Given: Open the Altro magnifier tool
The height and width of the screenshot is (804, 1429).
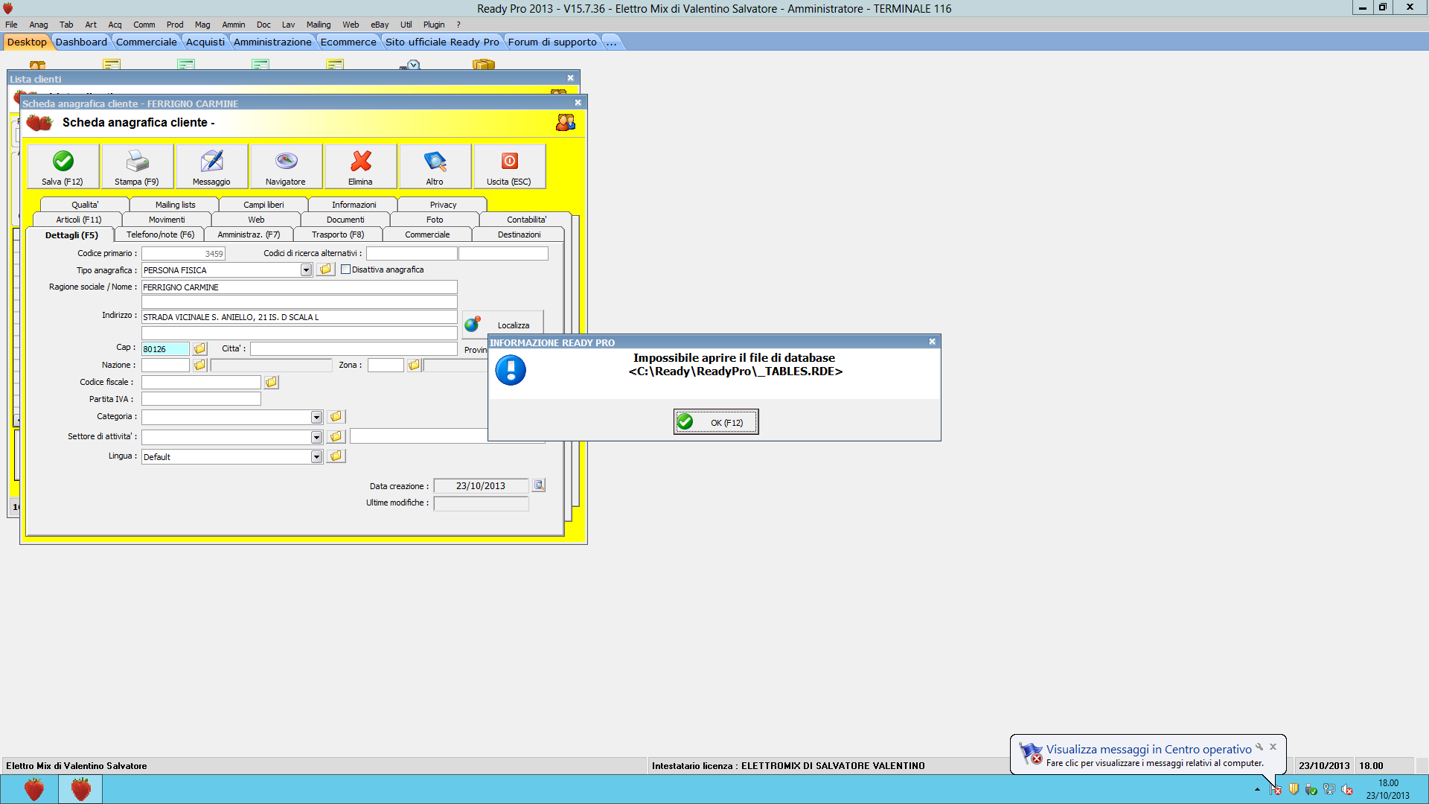Looking at the screenshot, I should 435,166.
